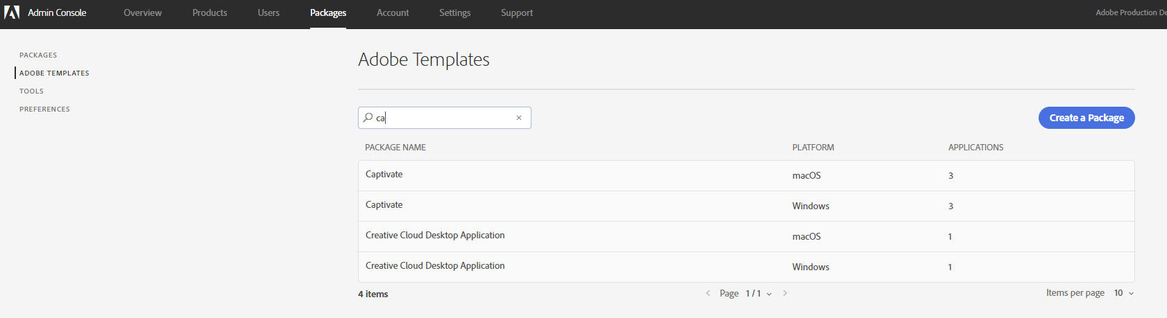The width and height of the screenshot is (1167, 318).
Task: Click the magnifier search icon
Action: 368,118
